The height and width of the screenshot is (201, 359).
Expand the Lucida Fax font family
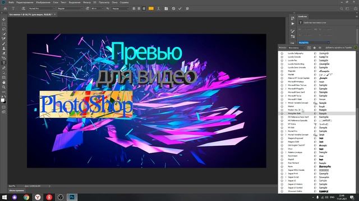(x=286, y=60)
